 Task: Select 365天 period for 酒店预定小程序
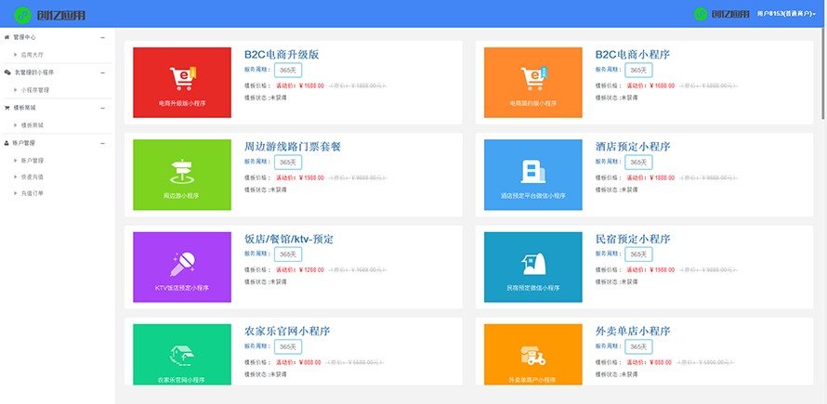638,163
